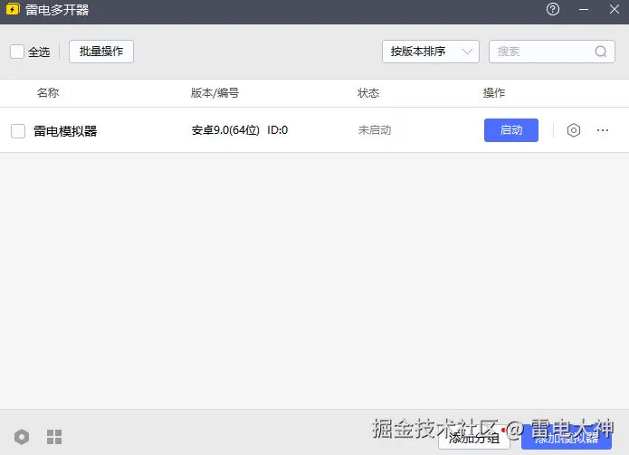Open multi-instance settings hexagon icon at bottom
629x455 pixels.
pos(22,437)
